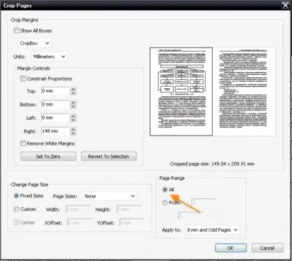Click the right page in the crop preview

tap(244, 92)
